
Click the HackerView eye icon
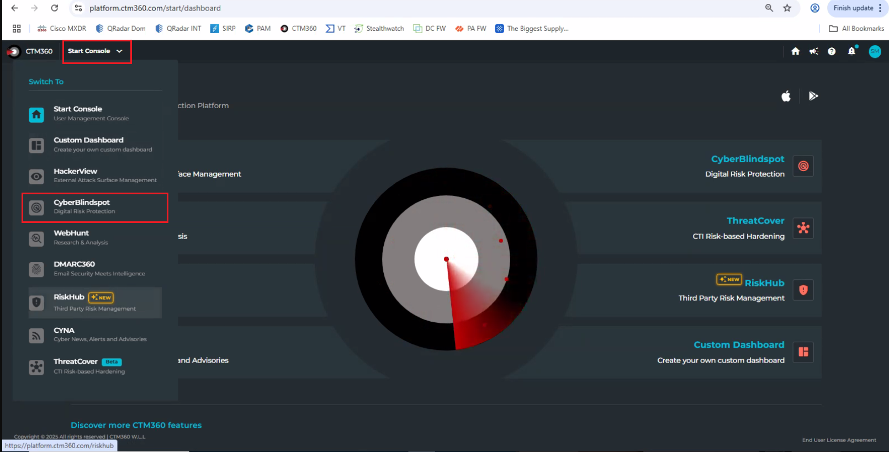click(36, 177)
